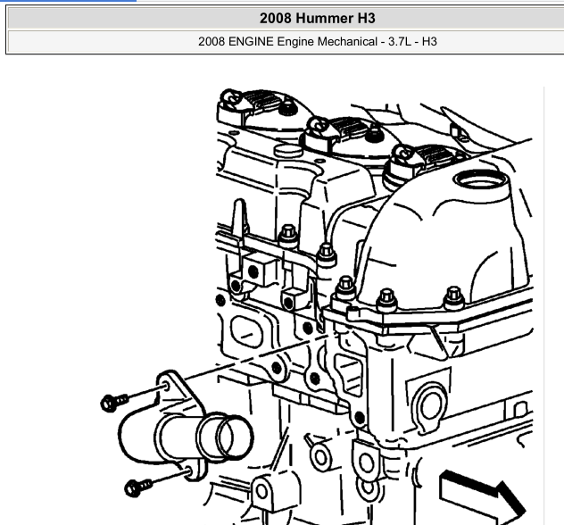Click the engine diagram illustration
564x525 pixels.
point(318,306)
